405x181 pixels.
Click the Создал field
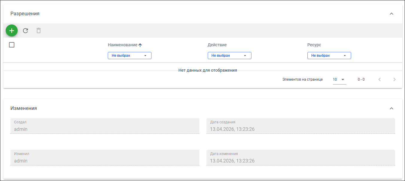click(x=105, y=126)
